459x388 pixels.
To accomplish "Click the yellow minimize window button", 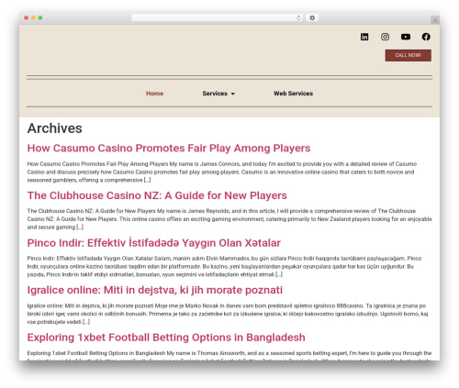I will (33, 17).
